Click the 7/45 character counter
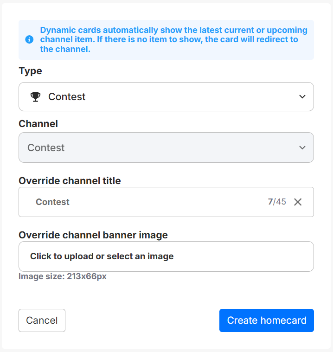The image size is (333, 352). pyautogui.click(x=277, y=202)
